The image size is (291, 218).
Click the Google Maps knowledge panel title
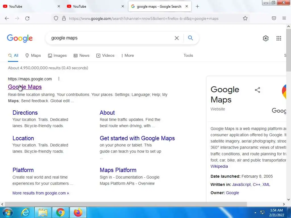225,95
